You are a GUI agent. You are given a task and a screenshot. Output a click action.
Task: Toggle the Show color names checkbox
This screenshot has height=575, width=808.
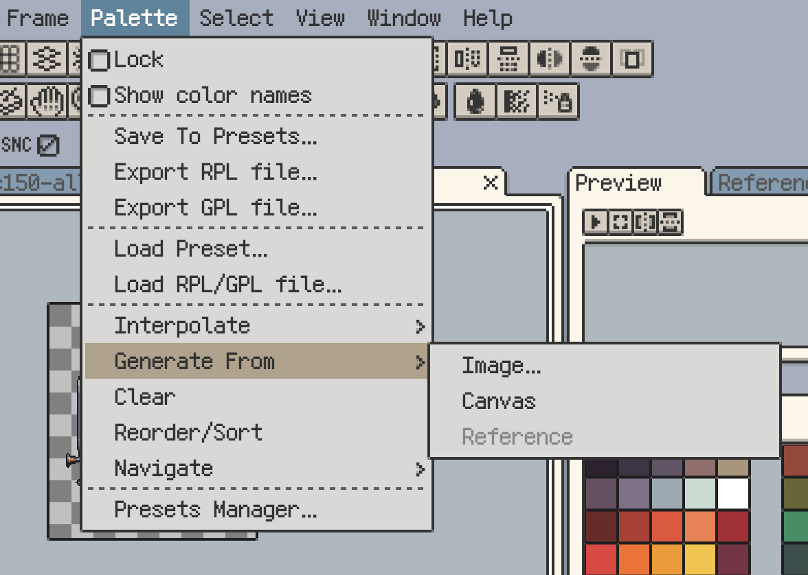tap(100, 96)
